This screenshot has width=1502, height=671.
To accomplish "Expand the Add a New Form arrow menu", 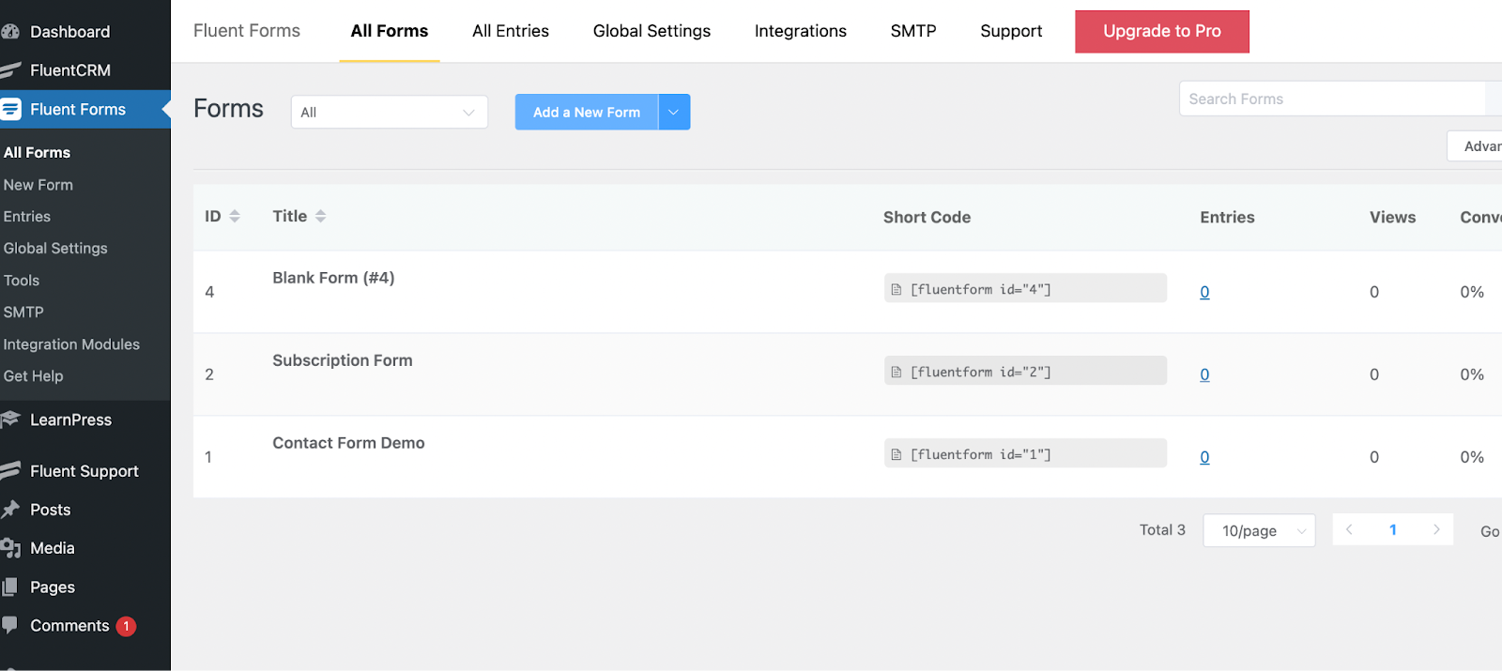I will [x=674, y=112].
